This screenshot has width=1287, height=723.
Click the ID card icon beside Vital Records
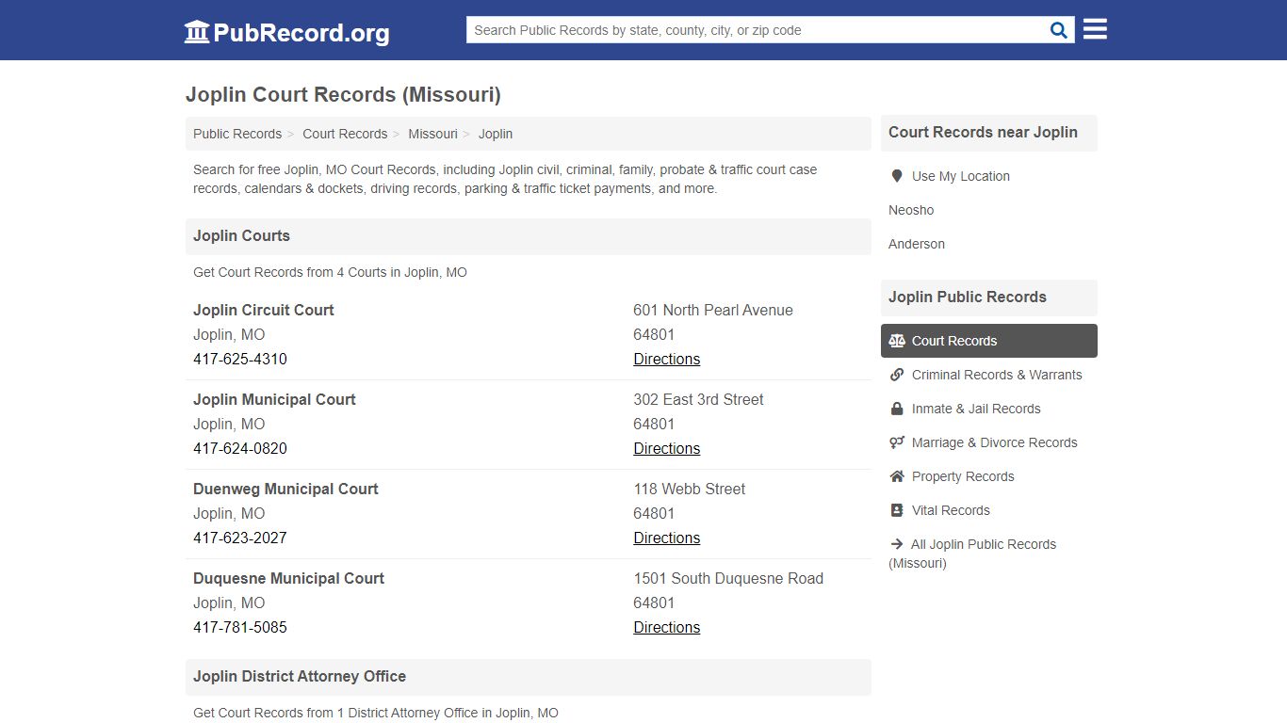897,510
